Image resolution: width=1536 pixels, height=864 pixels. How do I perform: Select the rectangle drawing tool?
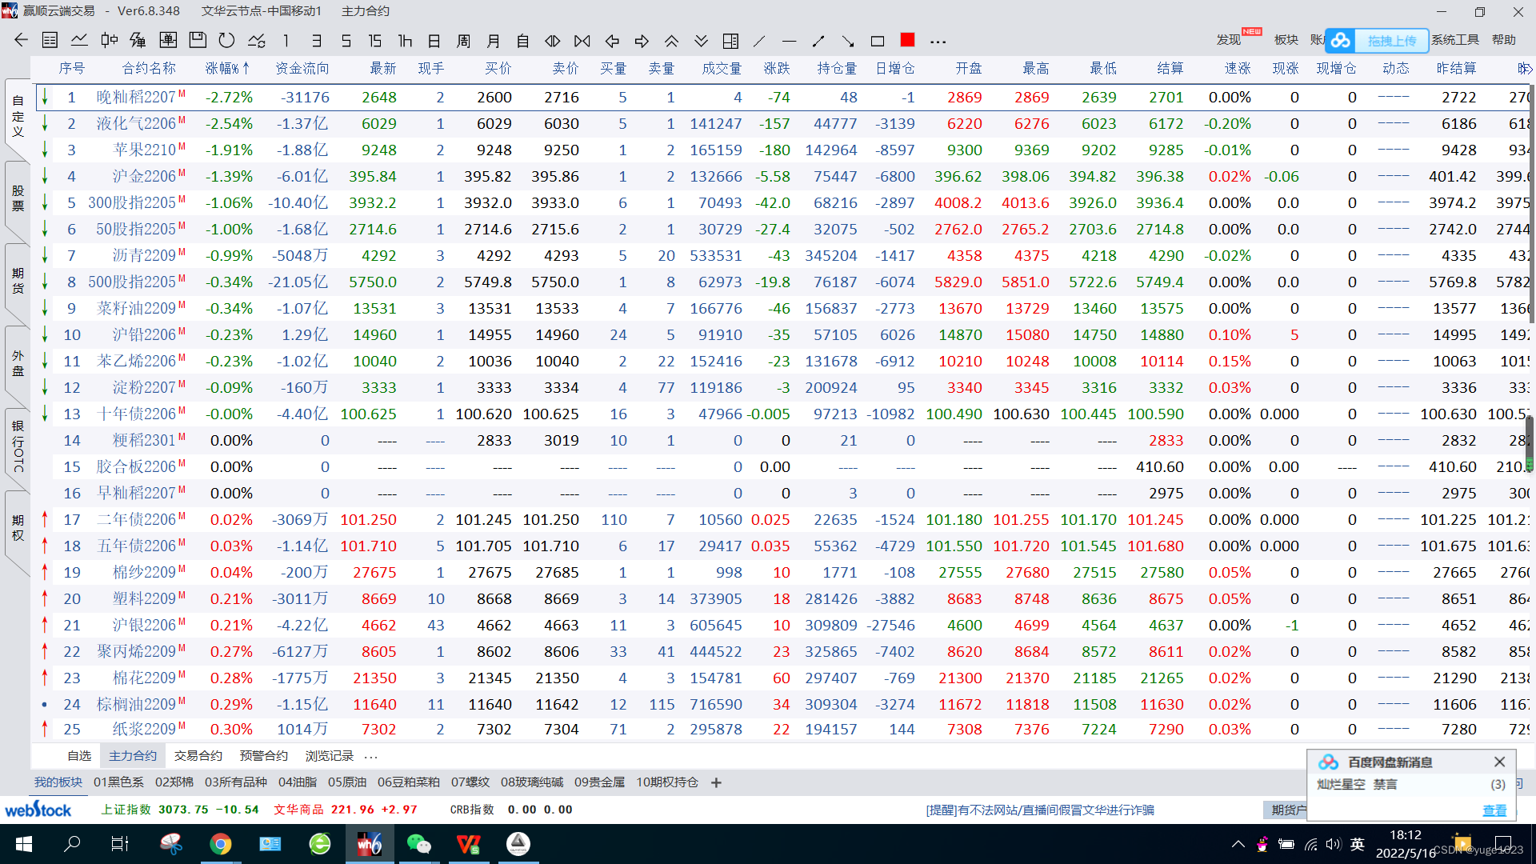878,40
